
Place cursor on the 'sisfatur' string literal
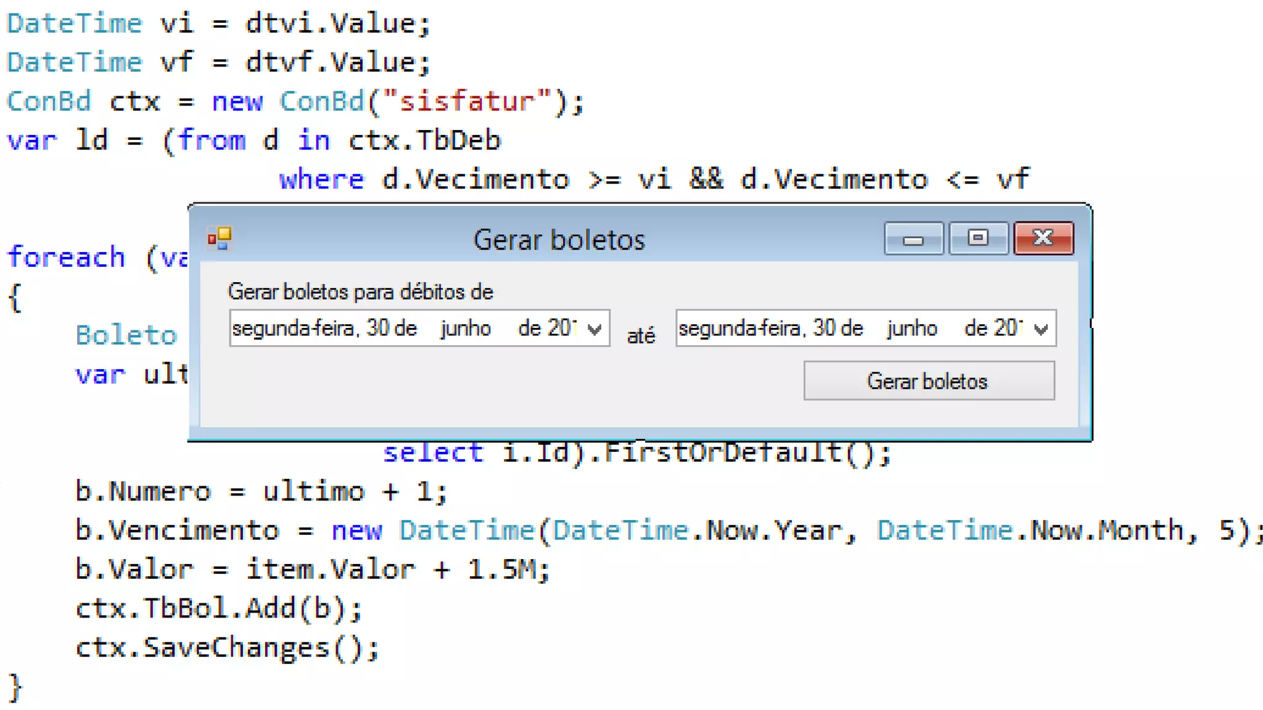click(466, 102)
